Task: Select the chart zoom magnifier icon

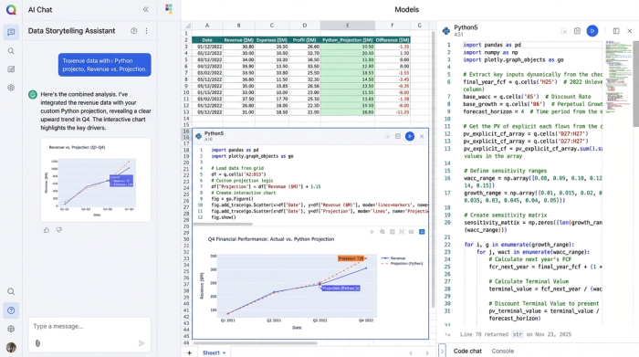Action: coord(382,232)
